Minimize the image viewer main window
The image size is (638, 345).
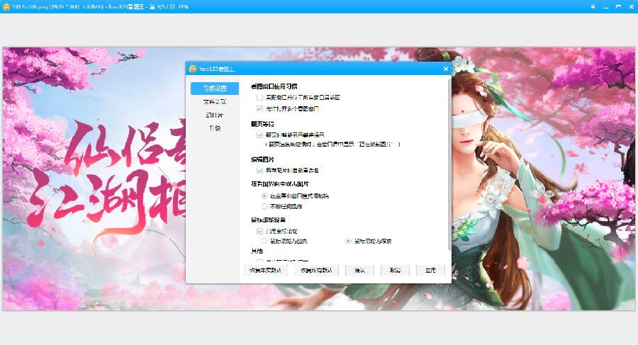click(605, 6)
